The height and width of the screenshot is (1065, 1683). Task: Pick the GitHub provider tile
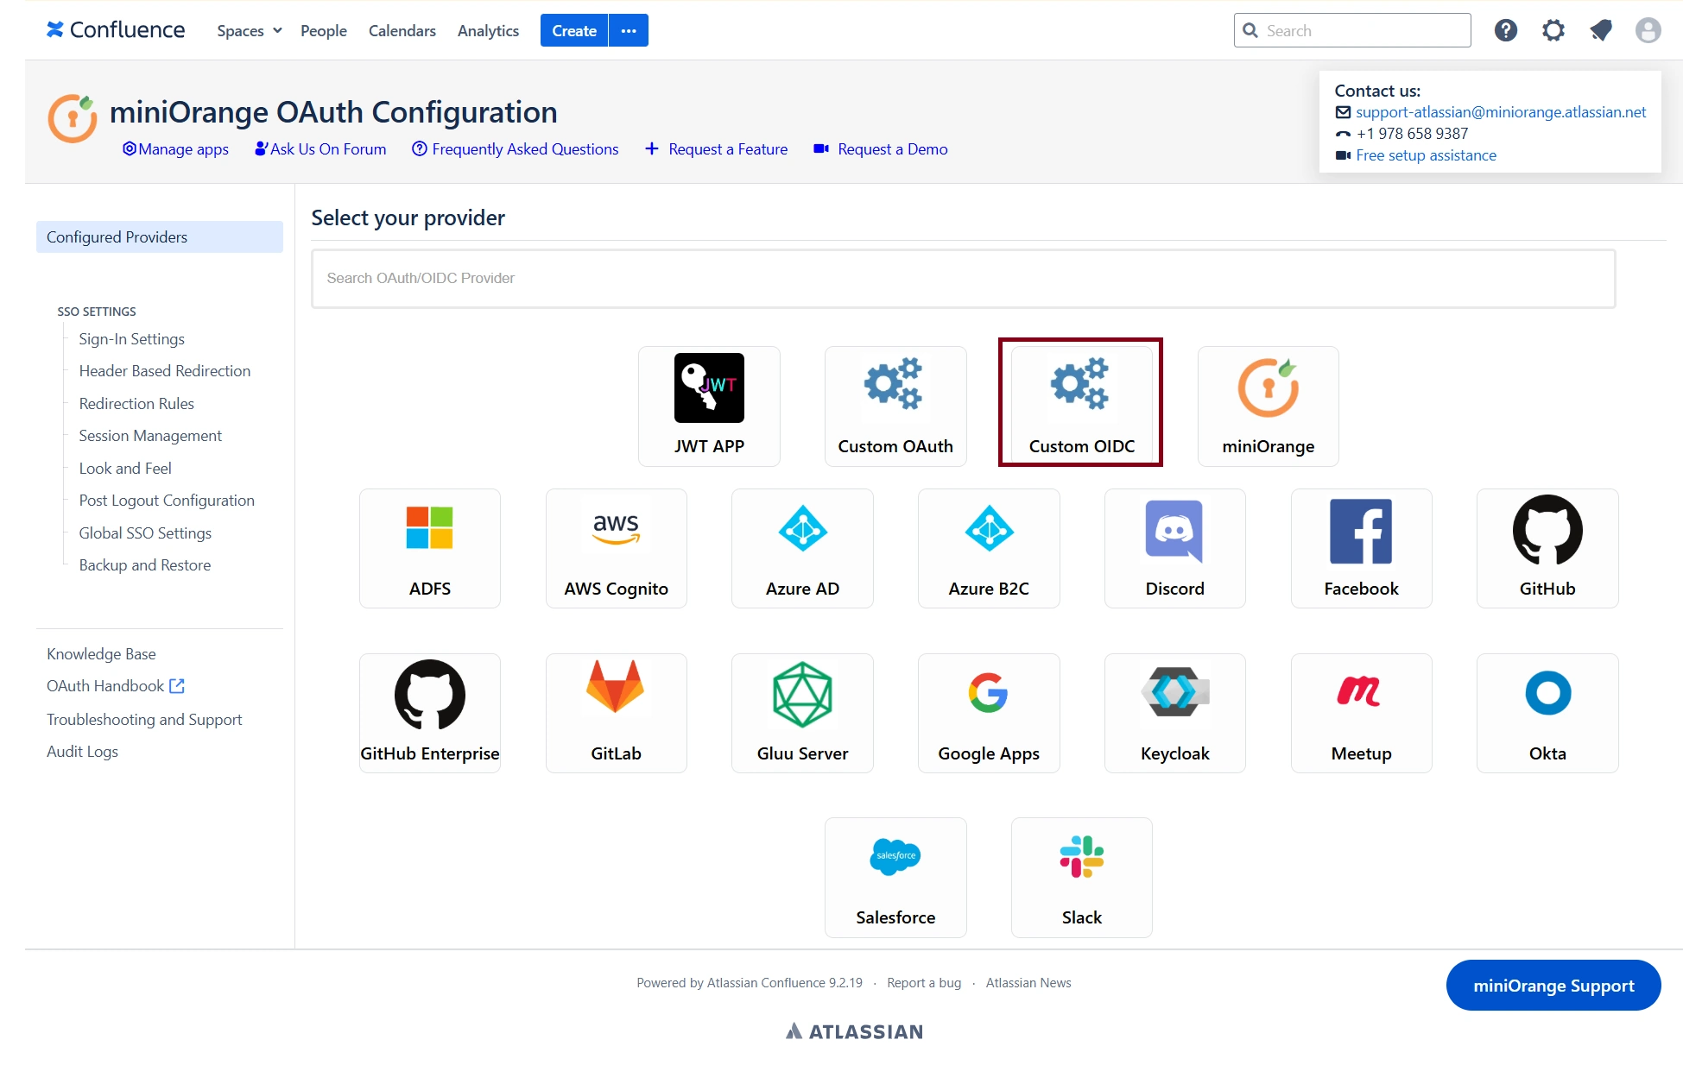(1547, 548)
